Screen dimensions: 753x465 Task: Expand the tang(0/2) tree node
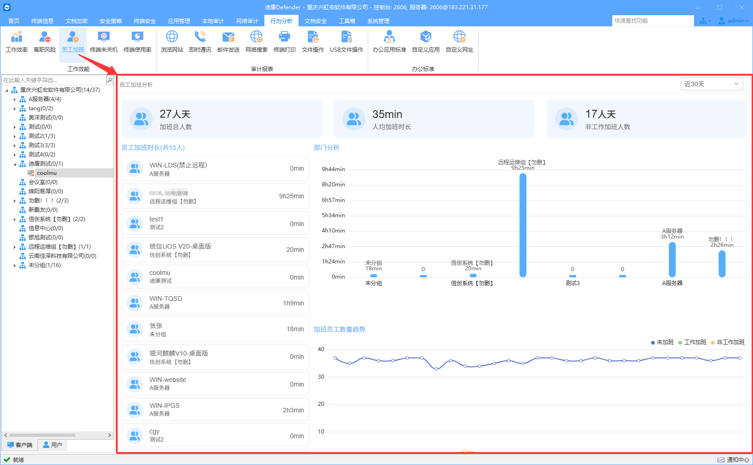coord(15,108)
